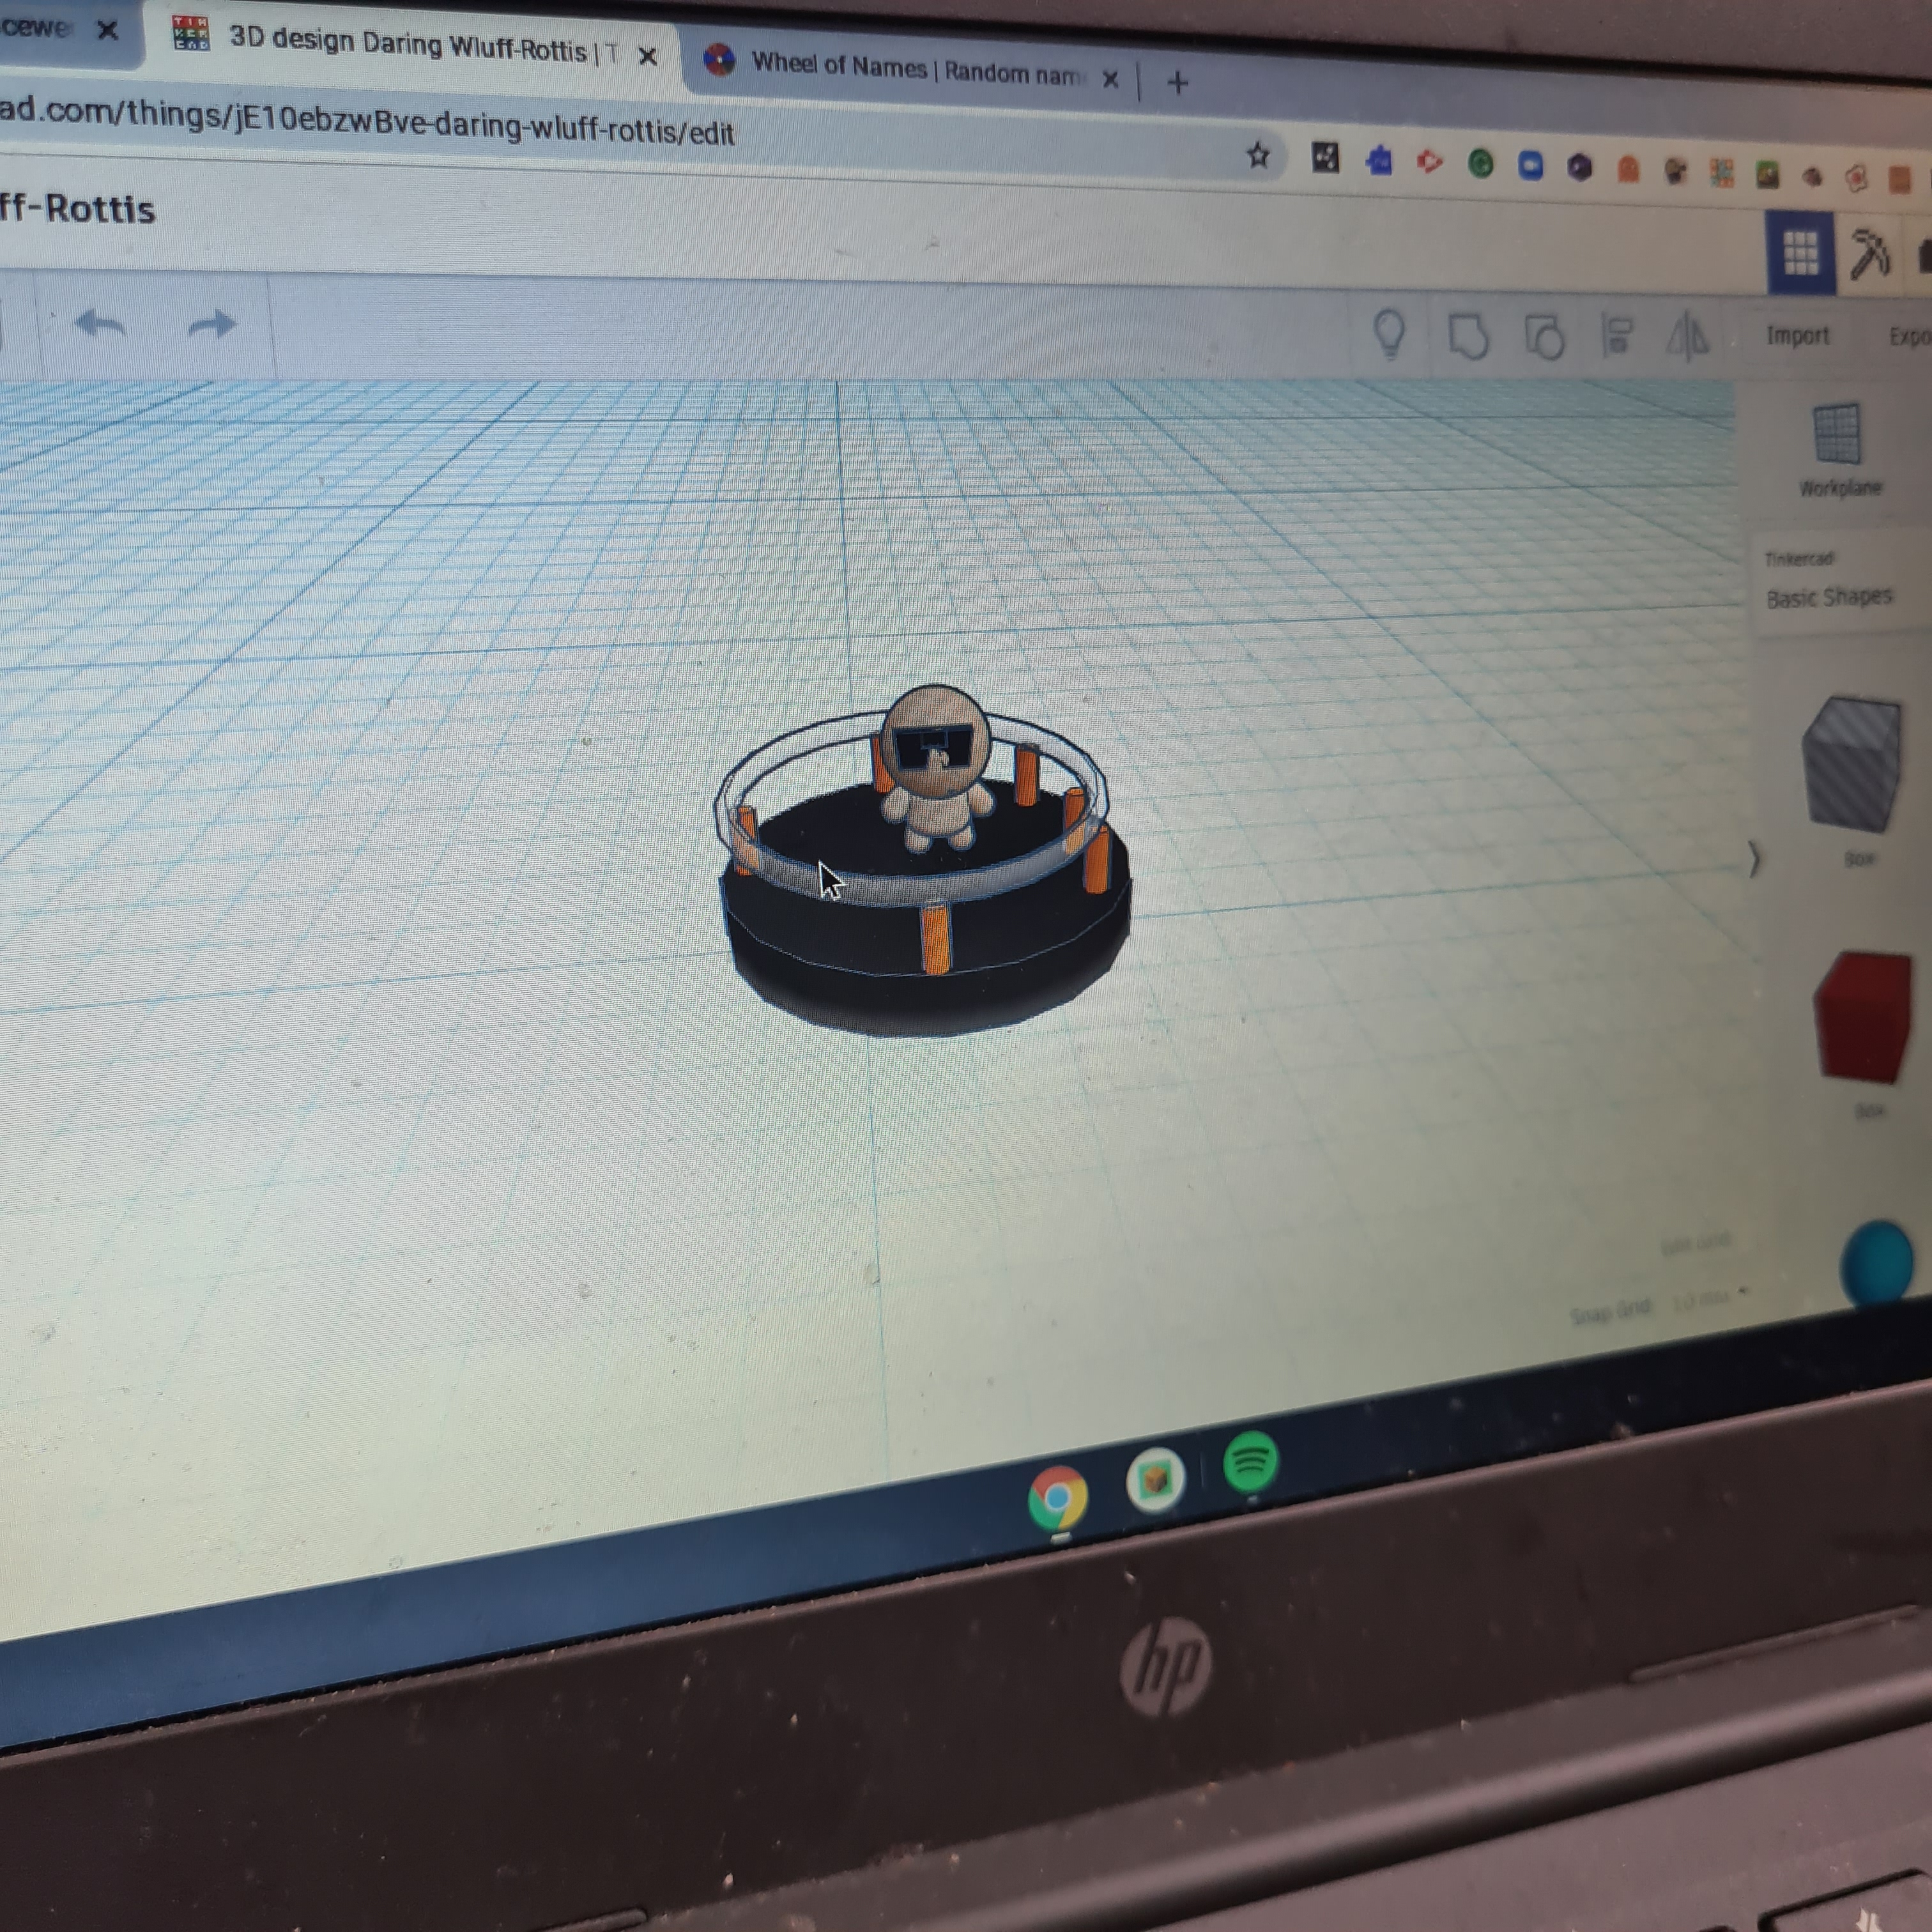
Task: Collapse the shapes panel with the chevron
Action: point(1753,858)
